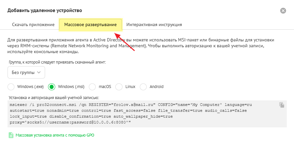Open the Интерактивная инструкция tab
Viewport: 294px width, 146px height.
click(154, 24)
